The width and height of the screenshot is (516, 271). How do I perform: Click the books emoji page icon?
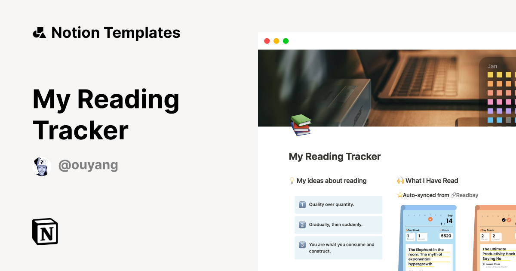(300, 125)
